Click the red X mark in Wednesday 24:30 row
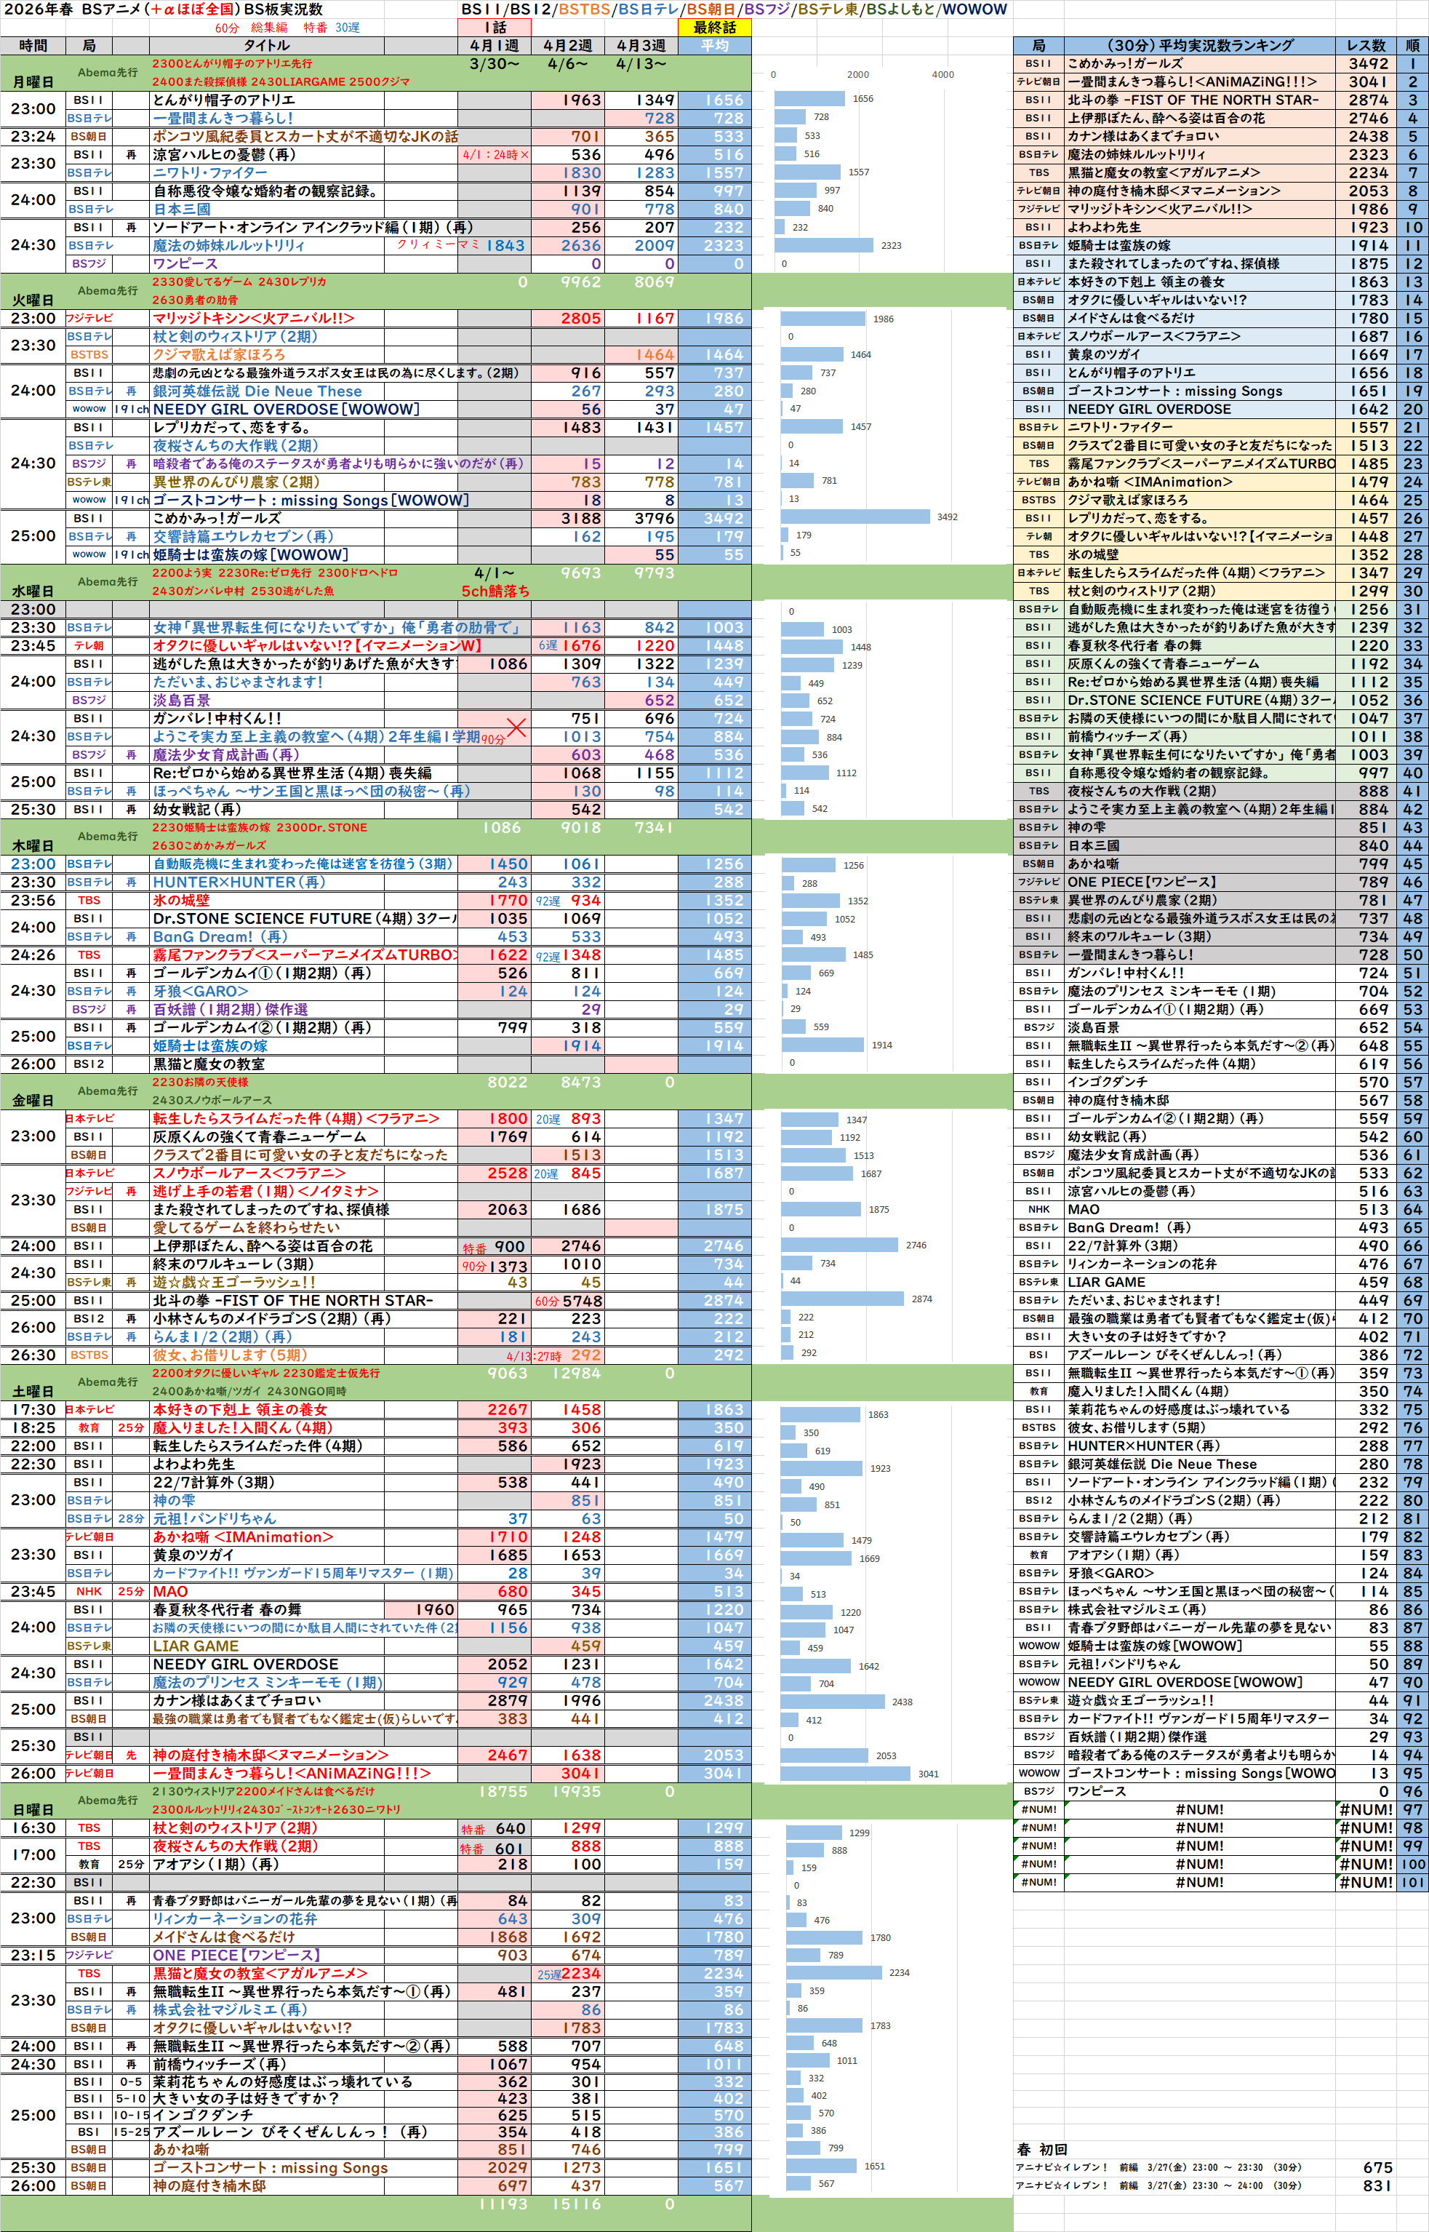 click(516, 728)
